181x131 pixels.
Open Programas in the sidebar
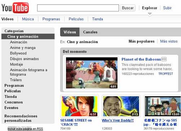click(x=14, y=85)
